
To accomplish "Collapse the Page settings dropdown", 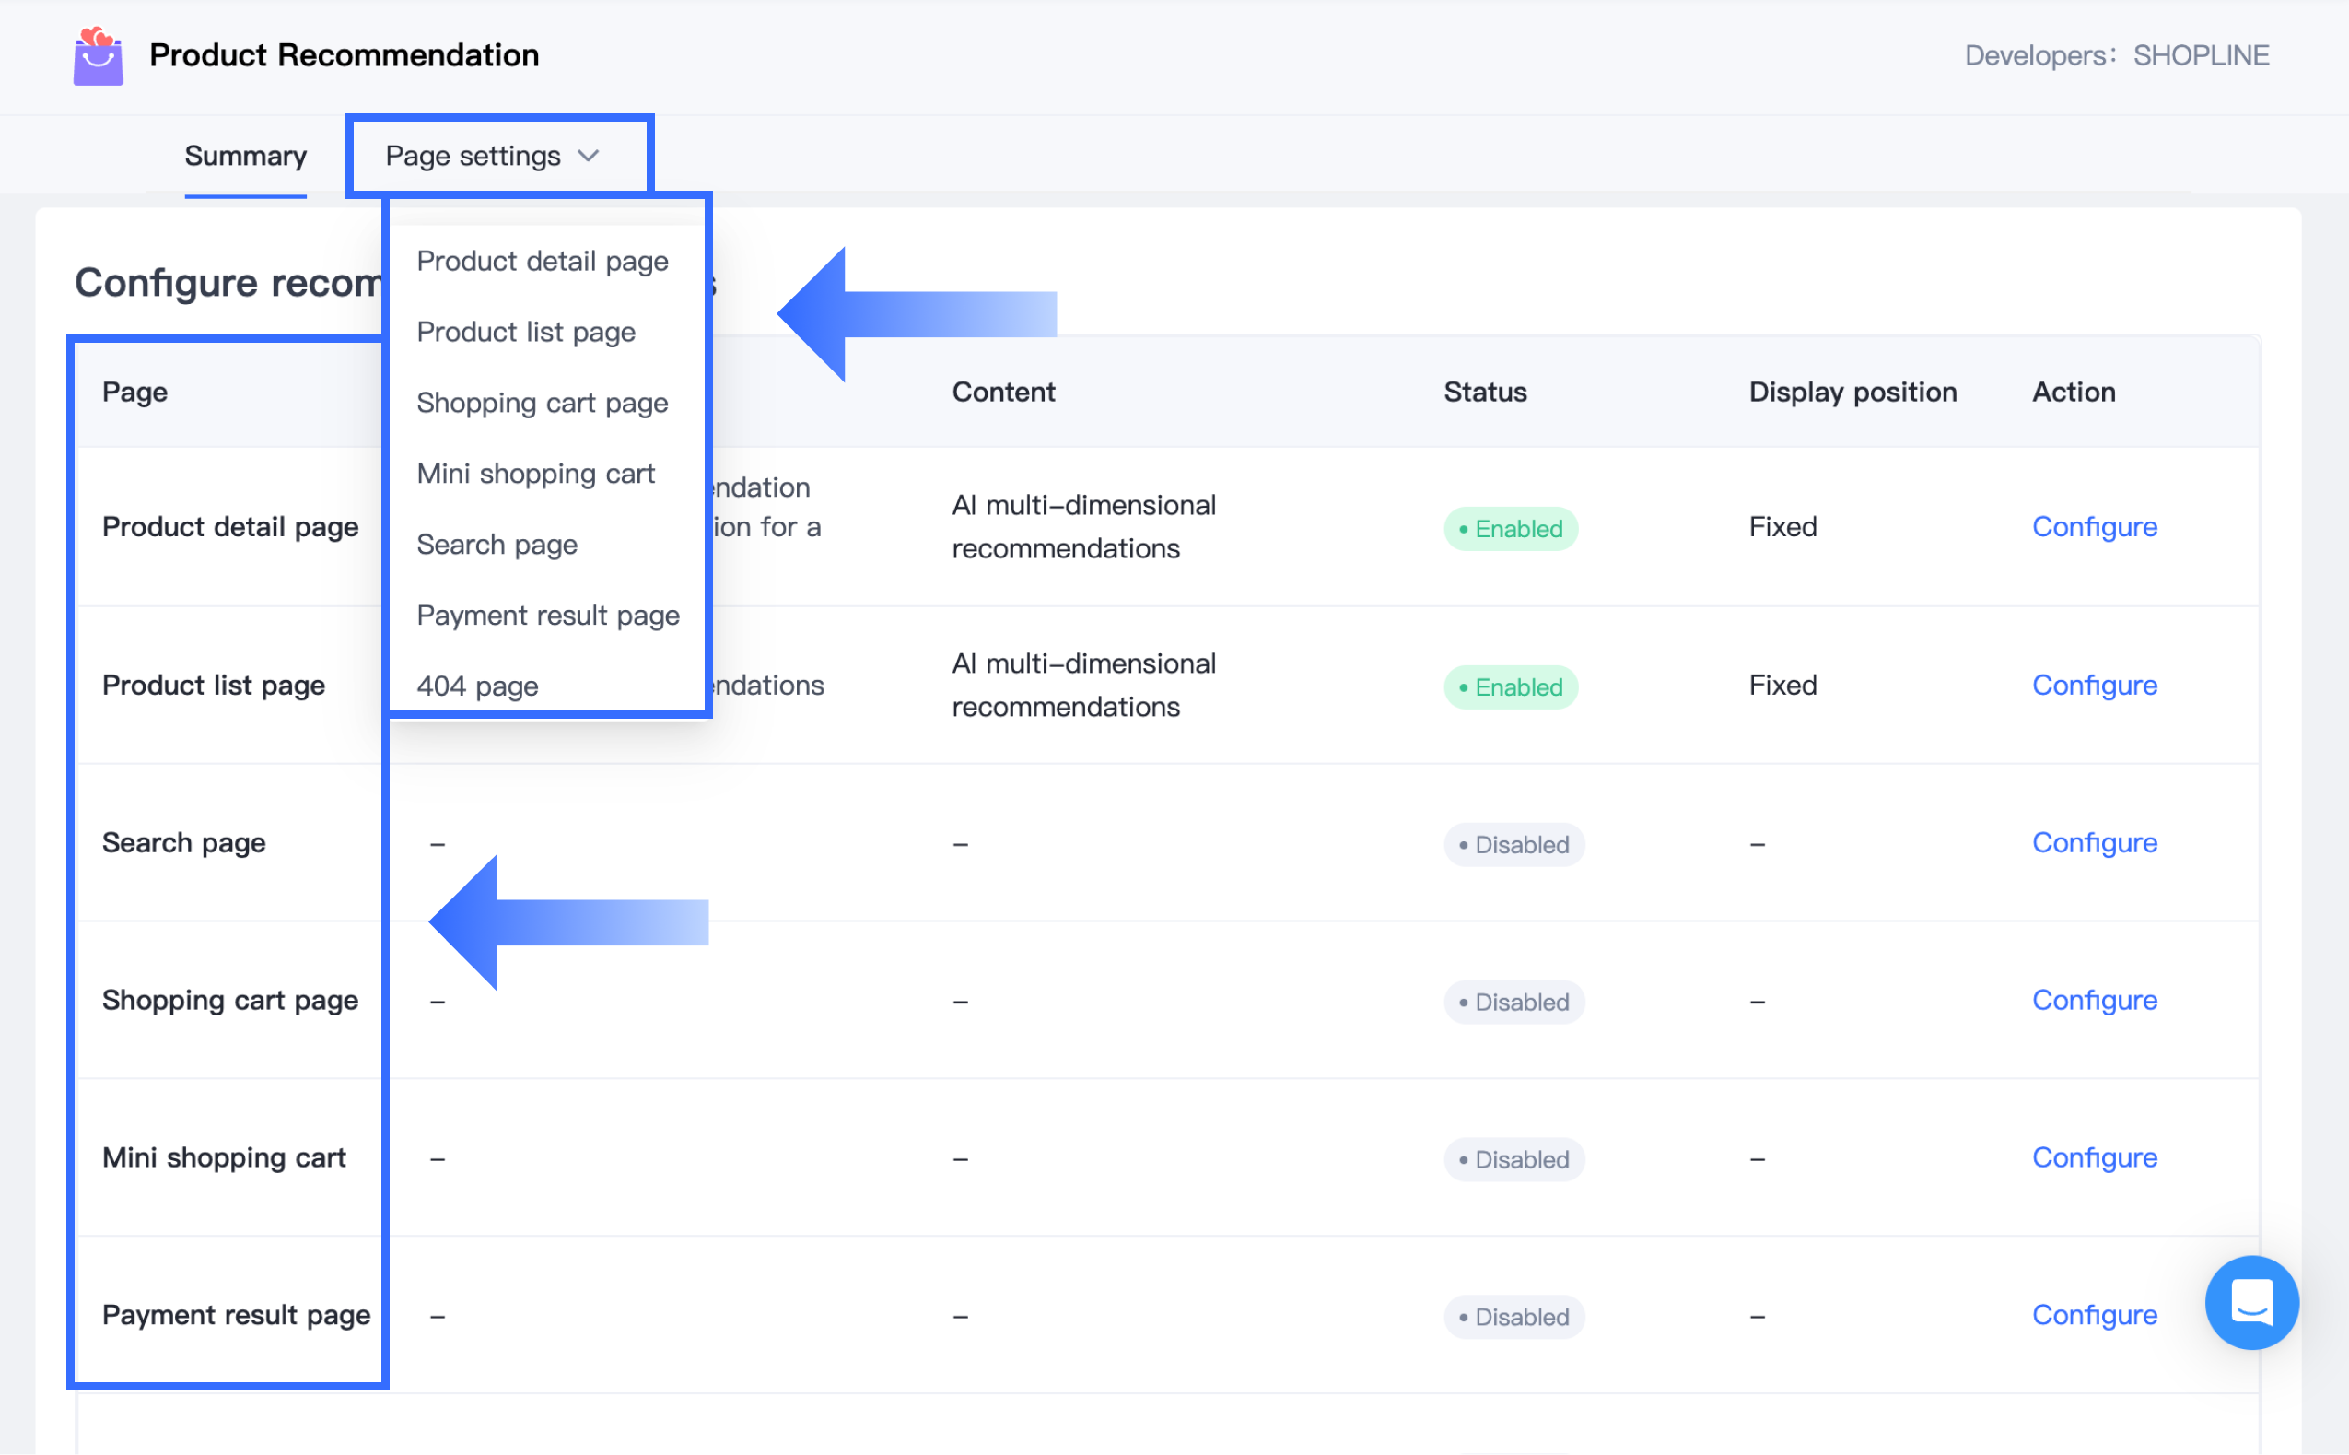I will point(494,156).
